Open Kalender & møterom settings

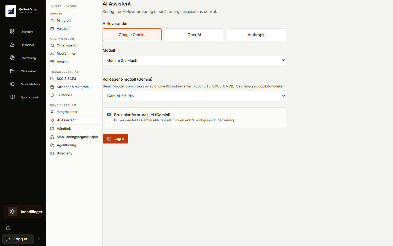point(74,87)
